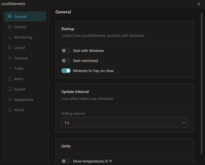Open the Polling interval dropdown
205x165 pixels.
coord(125,123)
